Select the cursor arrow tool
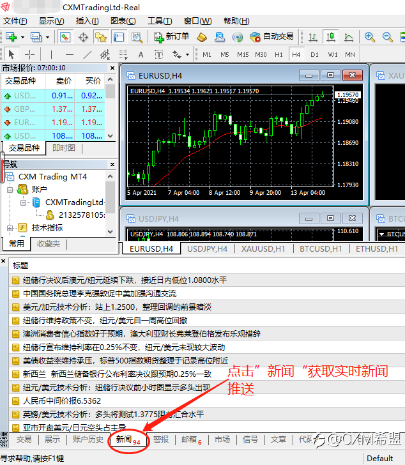Screen dimensions: 405x465 (x=11, y=54)
